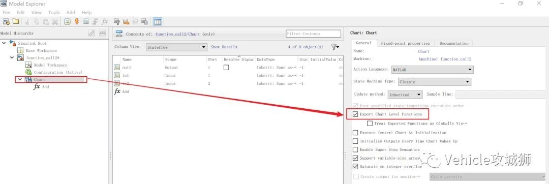Click the (machine) function_call2 link

(x=445, y=59)
